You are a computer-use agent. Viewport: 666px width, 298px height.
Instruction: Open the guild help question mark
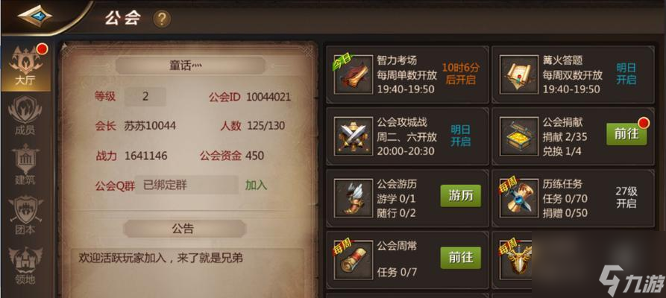pos(162,19)
